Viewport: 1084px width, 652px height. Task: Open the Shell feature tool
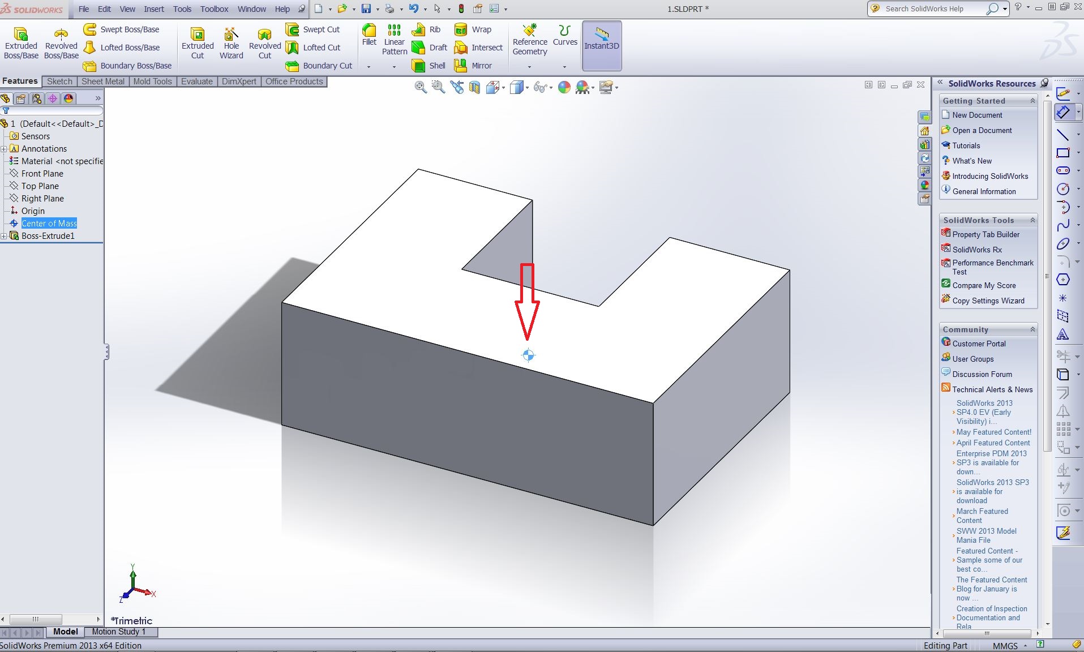(x=429, y=66)
